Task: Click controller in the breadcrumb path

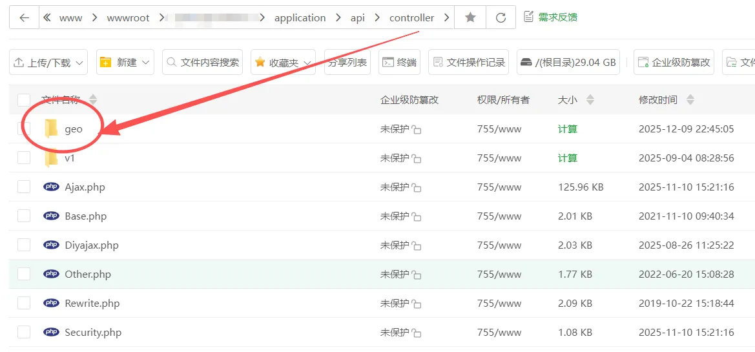Action: pyautogui.click(x=411, y=18)
